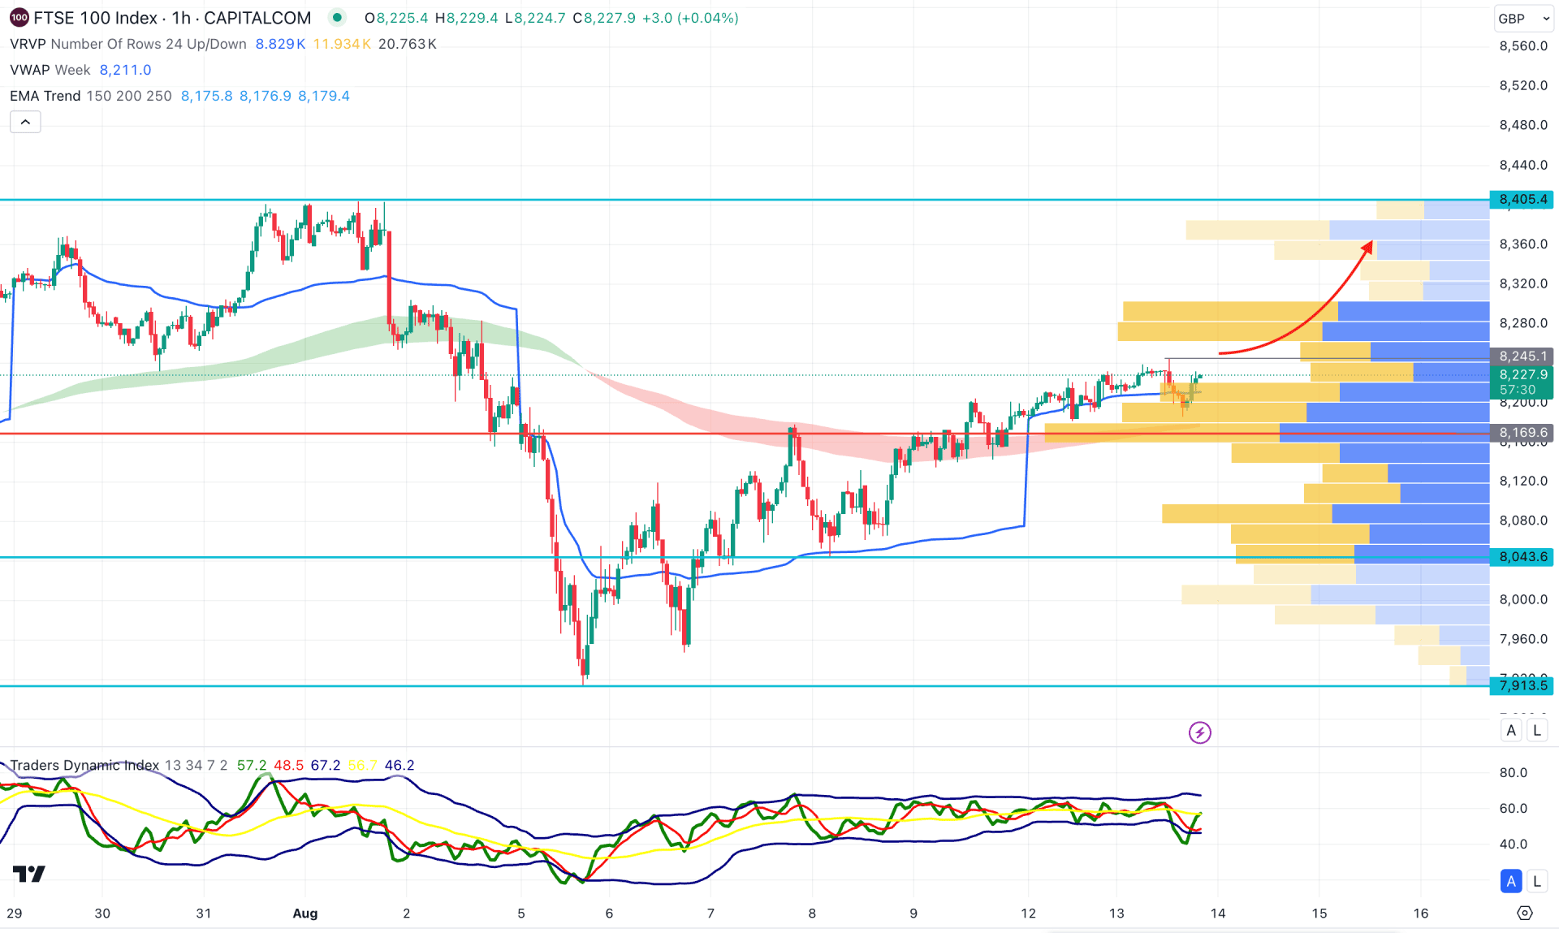Click the FTSE 100 symbol logo icon
1559x933 pixels.
tap(19, 17)
